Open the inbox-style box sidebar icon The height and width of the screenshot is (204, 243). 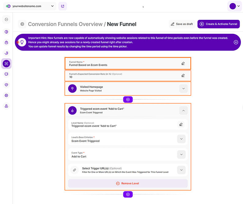6,42
